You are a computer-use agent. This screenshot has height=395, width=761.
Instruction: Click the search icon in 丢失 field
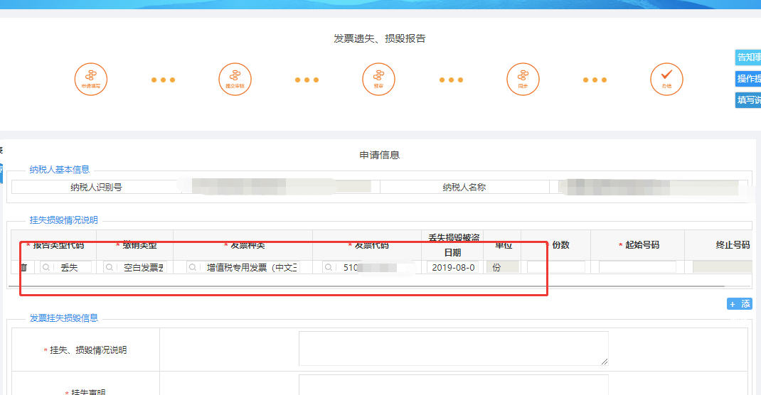(46, 267)
